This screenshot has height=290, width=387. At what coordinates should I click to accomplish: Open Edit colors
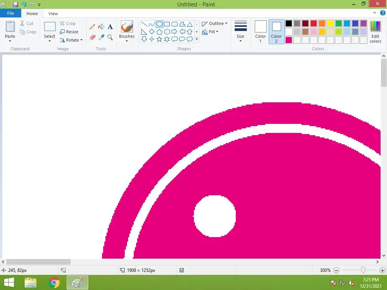[375, 32]
